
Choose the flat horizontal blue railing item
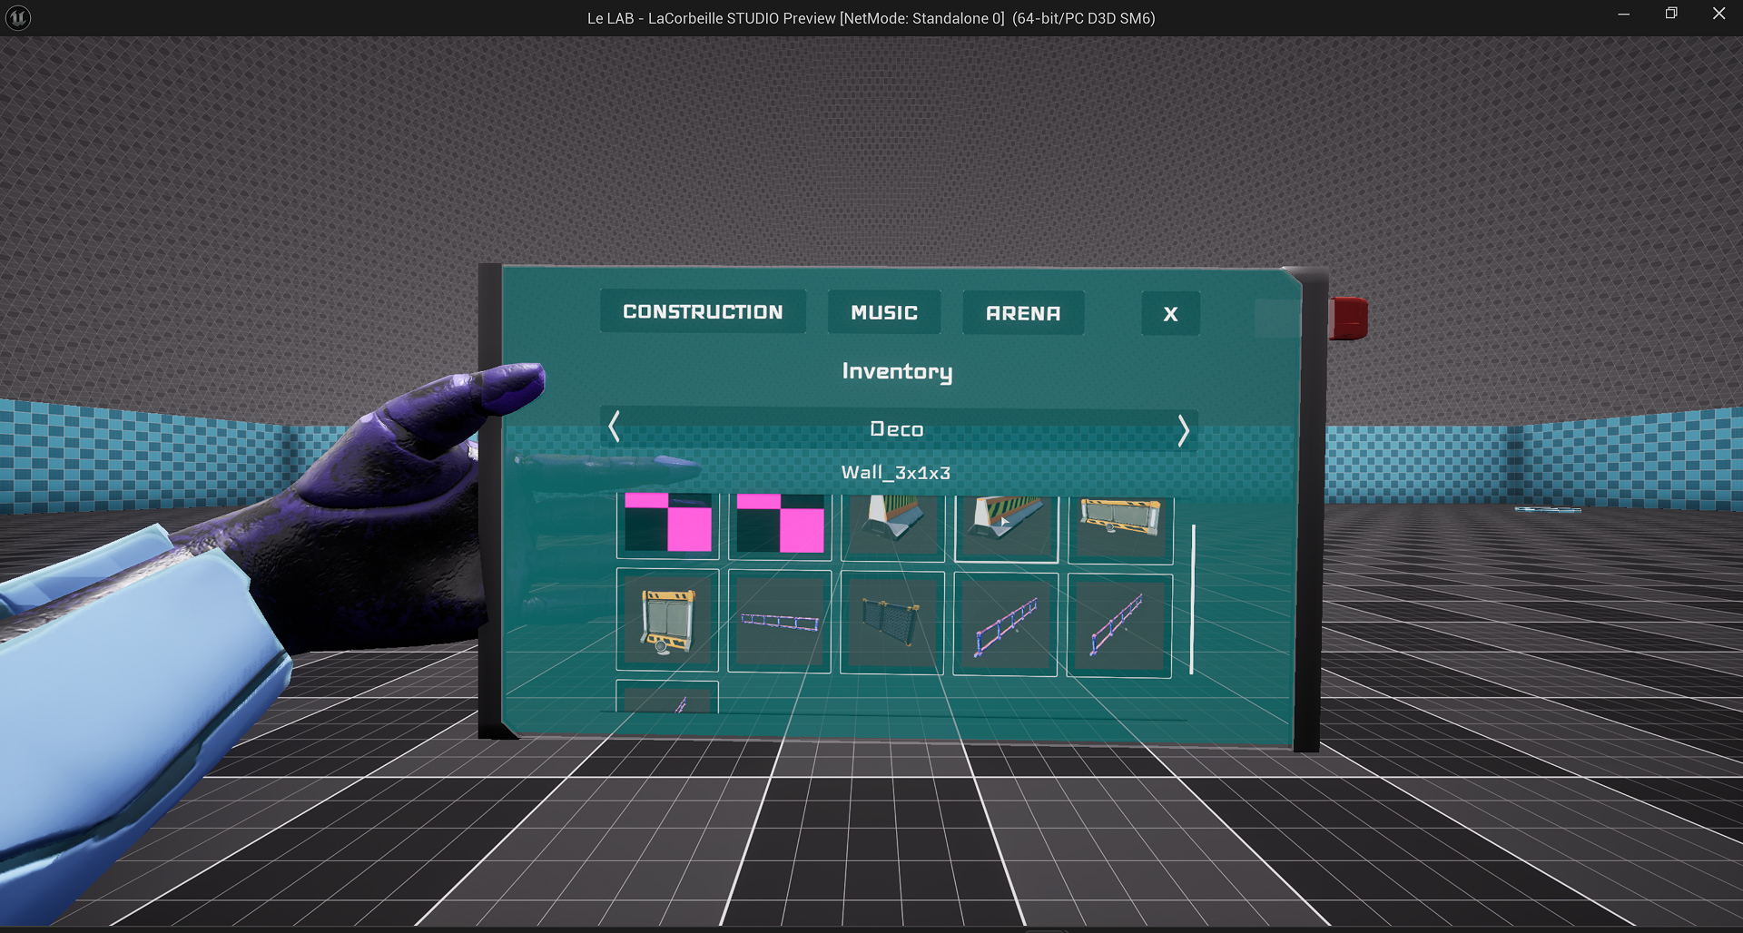(x=780, y=622)
